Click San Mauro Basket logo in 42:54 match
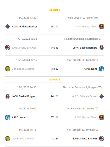The image size is (110, 147). pyautogui.click(x=102, y=139)
